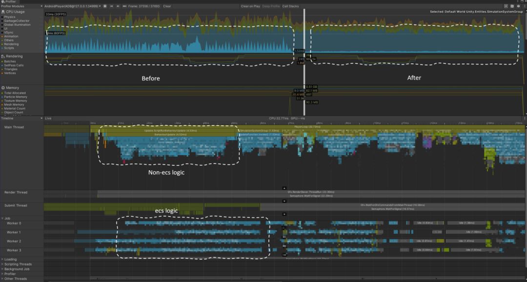Open the profiler help icon
Image resolution: width=527 pixels, height=282 pixels.
pos(518,6)
